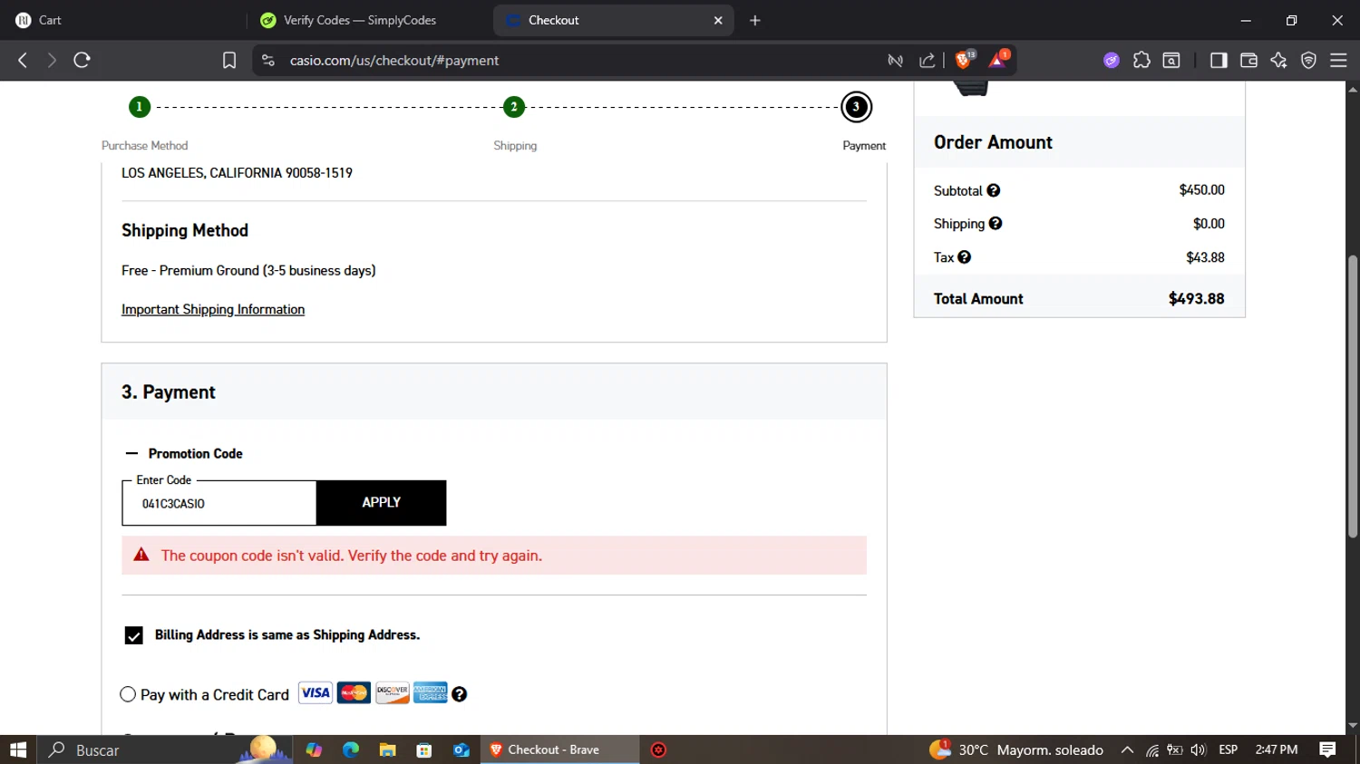1360x764 pixels.
Task: Click credit card help question mark icon
Action: (460, 694)
